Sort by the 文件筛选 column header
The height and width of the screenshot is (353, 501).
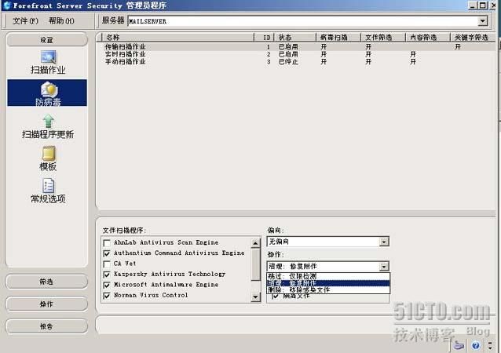coord(383,38)
